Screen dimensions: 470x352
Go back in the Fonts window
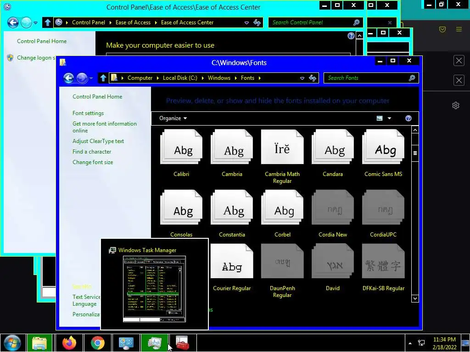point(69,78)
